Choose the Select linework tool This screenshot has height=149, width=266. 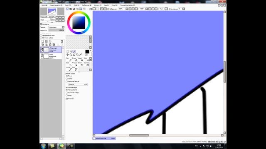(x=81, y=64)
